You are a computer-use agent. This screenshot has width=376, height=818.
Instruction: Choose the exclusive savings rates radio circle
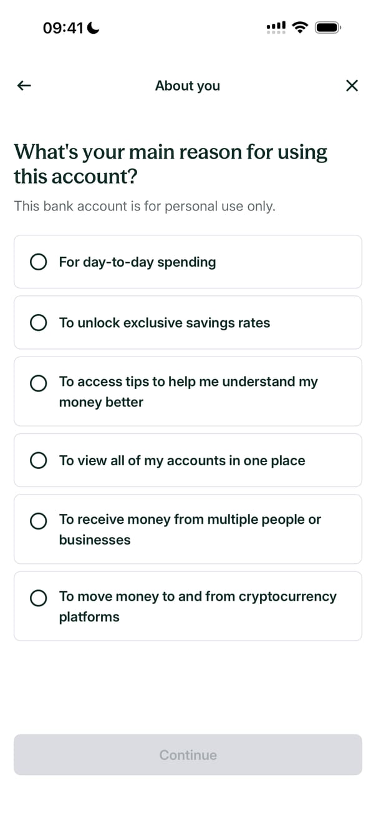38,323
